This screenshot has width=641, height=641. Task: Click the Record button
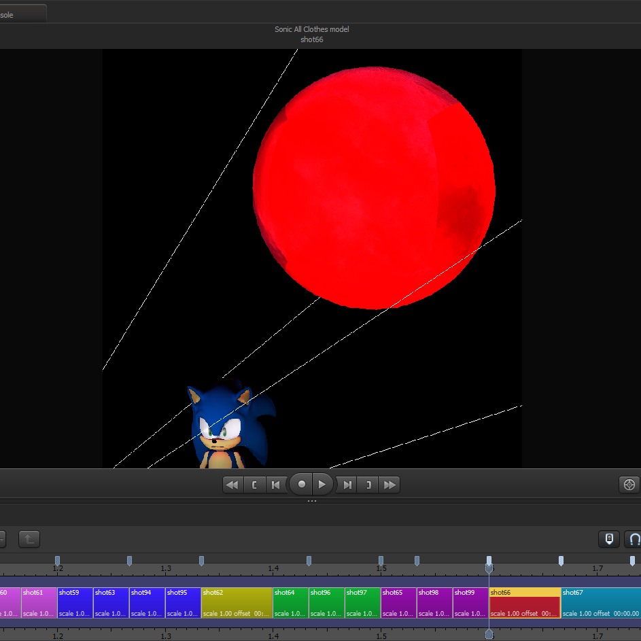301,485
